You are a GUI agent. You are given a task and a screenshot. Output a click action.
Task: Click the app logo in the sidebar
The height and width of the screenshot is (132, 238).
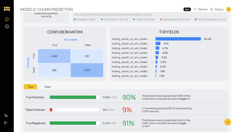pyautogui.click(x=7, y=9)
